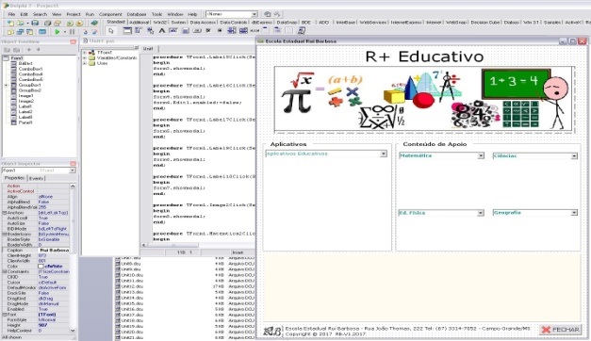
Task: Switch to the Additional palette tab
Action: click(140, 23)
